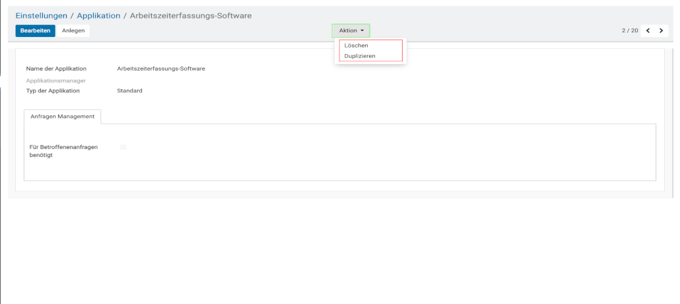Click the 2 / 20 pager counter
Image resolution: width=680 pixels, height=304 pixels.
[629, 31]
